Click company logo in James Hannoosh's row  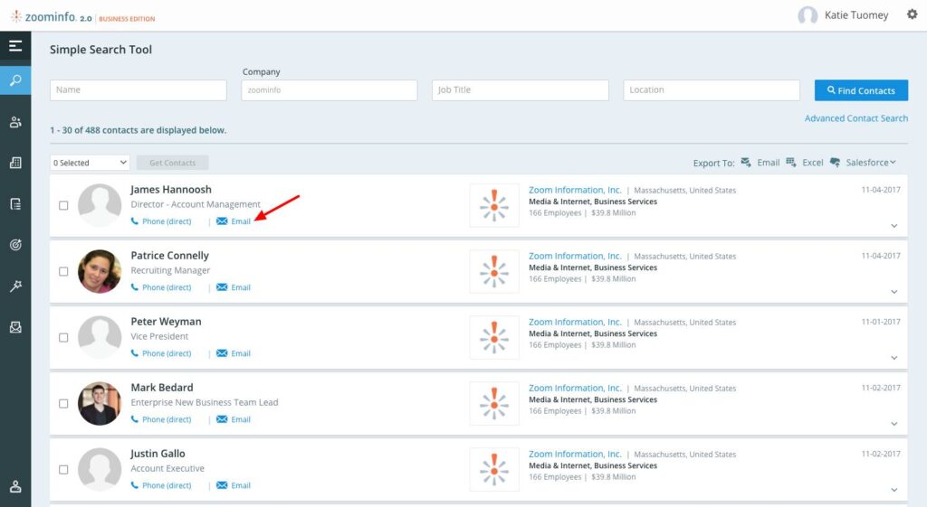coord(494,205)
